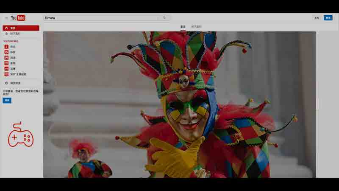
Task: Open the hamburger guide menu beside YouTube logo
Action: point(6,18)
